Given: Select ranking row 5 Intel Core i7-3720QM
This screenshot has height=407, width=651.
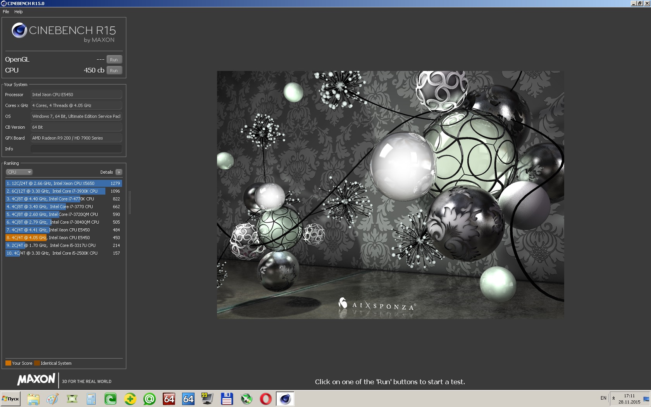Looking at the screenshot, I should [x=64, y=214].
